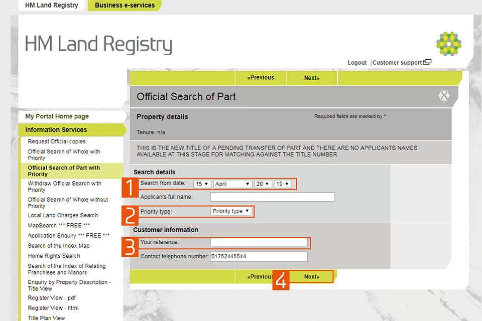Open Request Official copies in sidebar
Image resolution: width=482 pixels, height=321 pixels.
pos(57,141)
